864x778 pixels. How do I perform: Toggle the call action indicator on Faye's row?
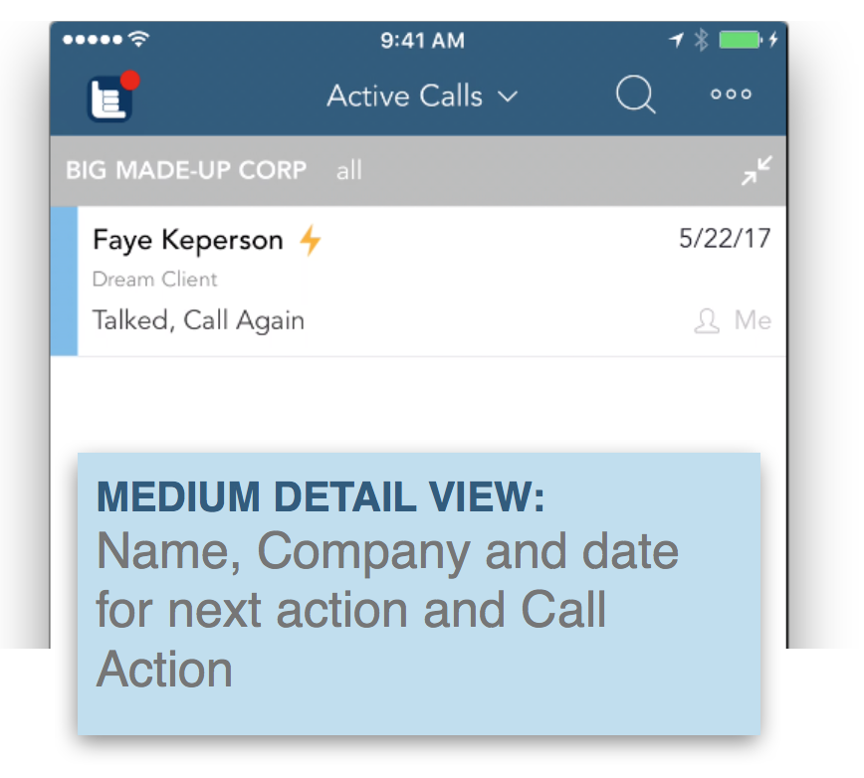[313, 239]
